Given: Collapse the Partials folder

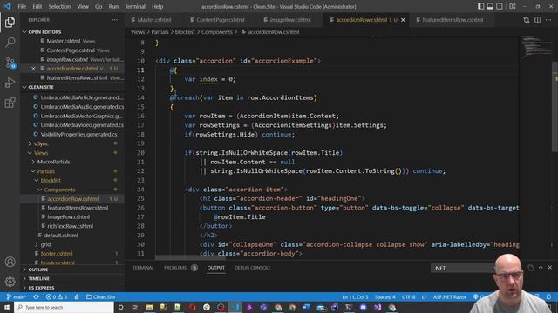Looking at the screenshot, I should tap(46, 171).
